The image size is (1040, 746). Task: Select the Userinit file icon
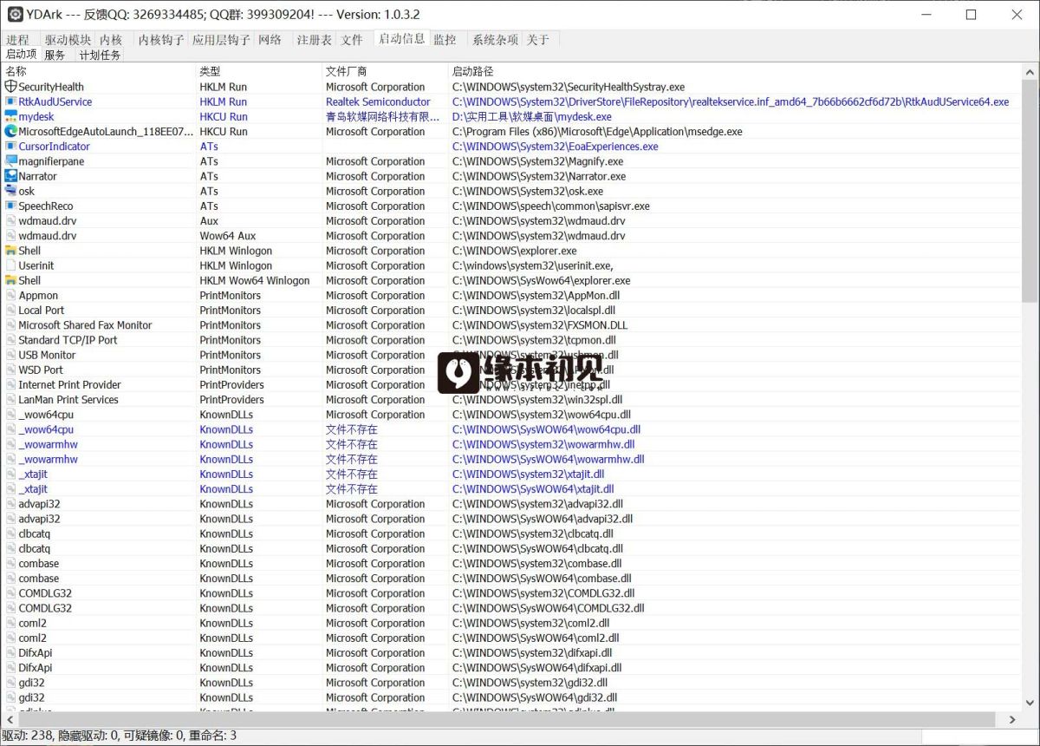coord(11,265)
